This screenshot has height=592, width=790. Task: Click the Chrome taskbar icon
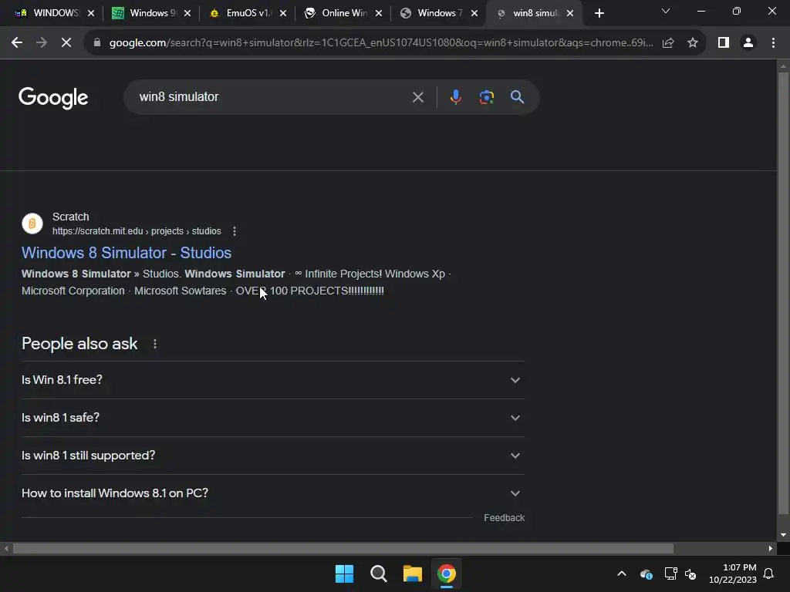pyautogui.click(x=447, y=573)
